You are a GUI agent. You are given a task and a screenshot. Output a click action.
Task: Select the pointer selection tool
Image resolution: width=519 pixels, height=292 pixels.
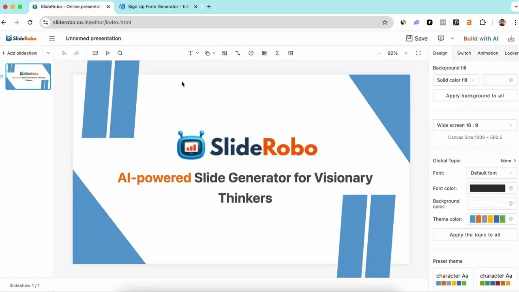[107, 53]
